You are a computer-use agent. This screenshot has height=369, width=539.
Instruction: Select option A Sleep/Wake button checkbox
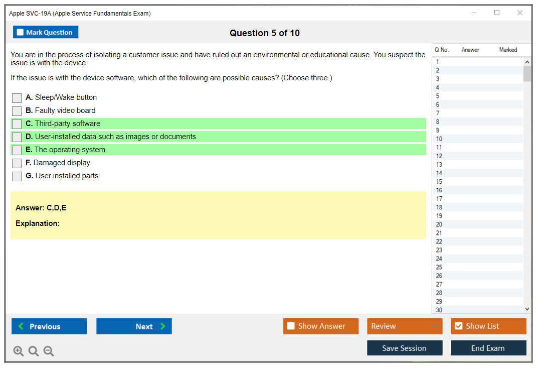point(17,98)
